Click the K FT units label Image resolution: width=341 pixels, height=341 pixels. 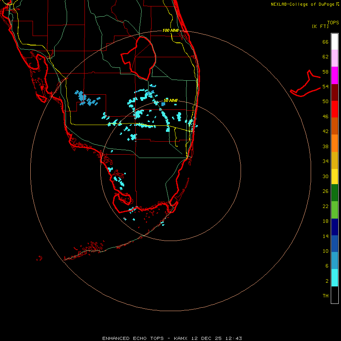click(320, 27)
